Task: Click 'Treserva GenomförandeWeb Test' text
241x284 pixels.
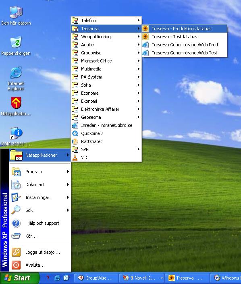Action: [x=185, y=53]
